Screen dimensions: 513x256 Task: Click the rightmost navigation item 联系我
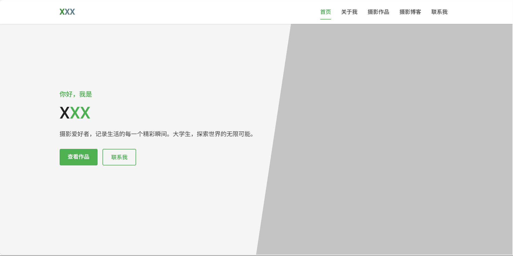pyautogui.click(x=439, y=12)
